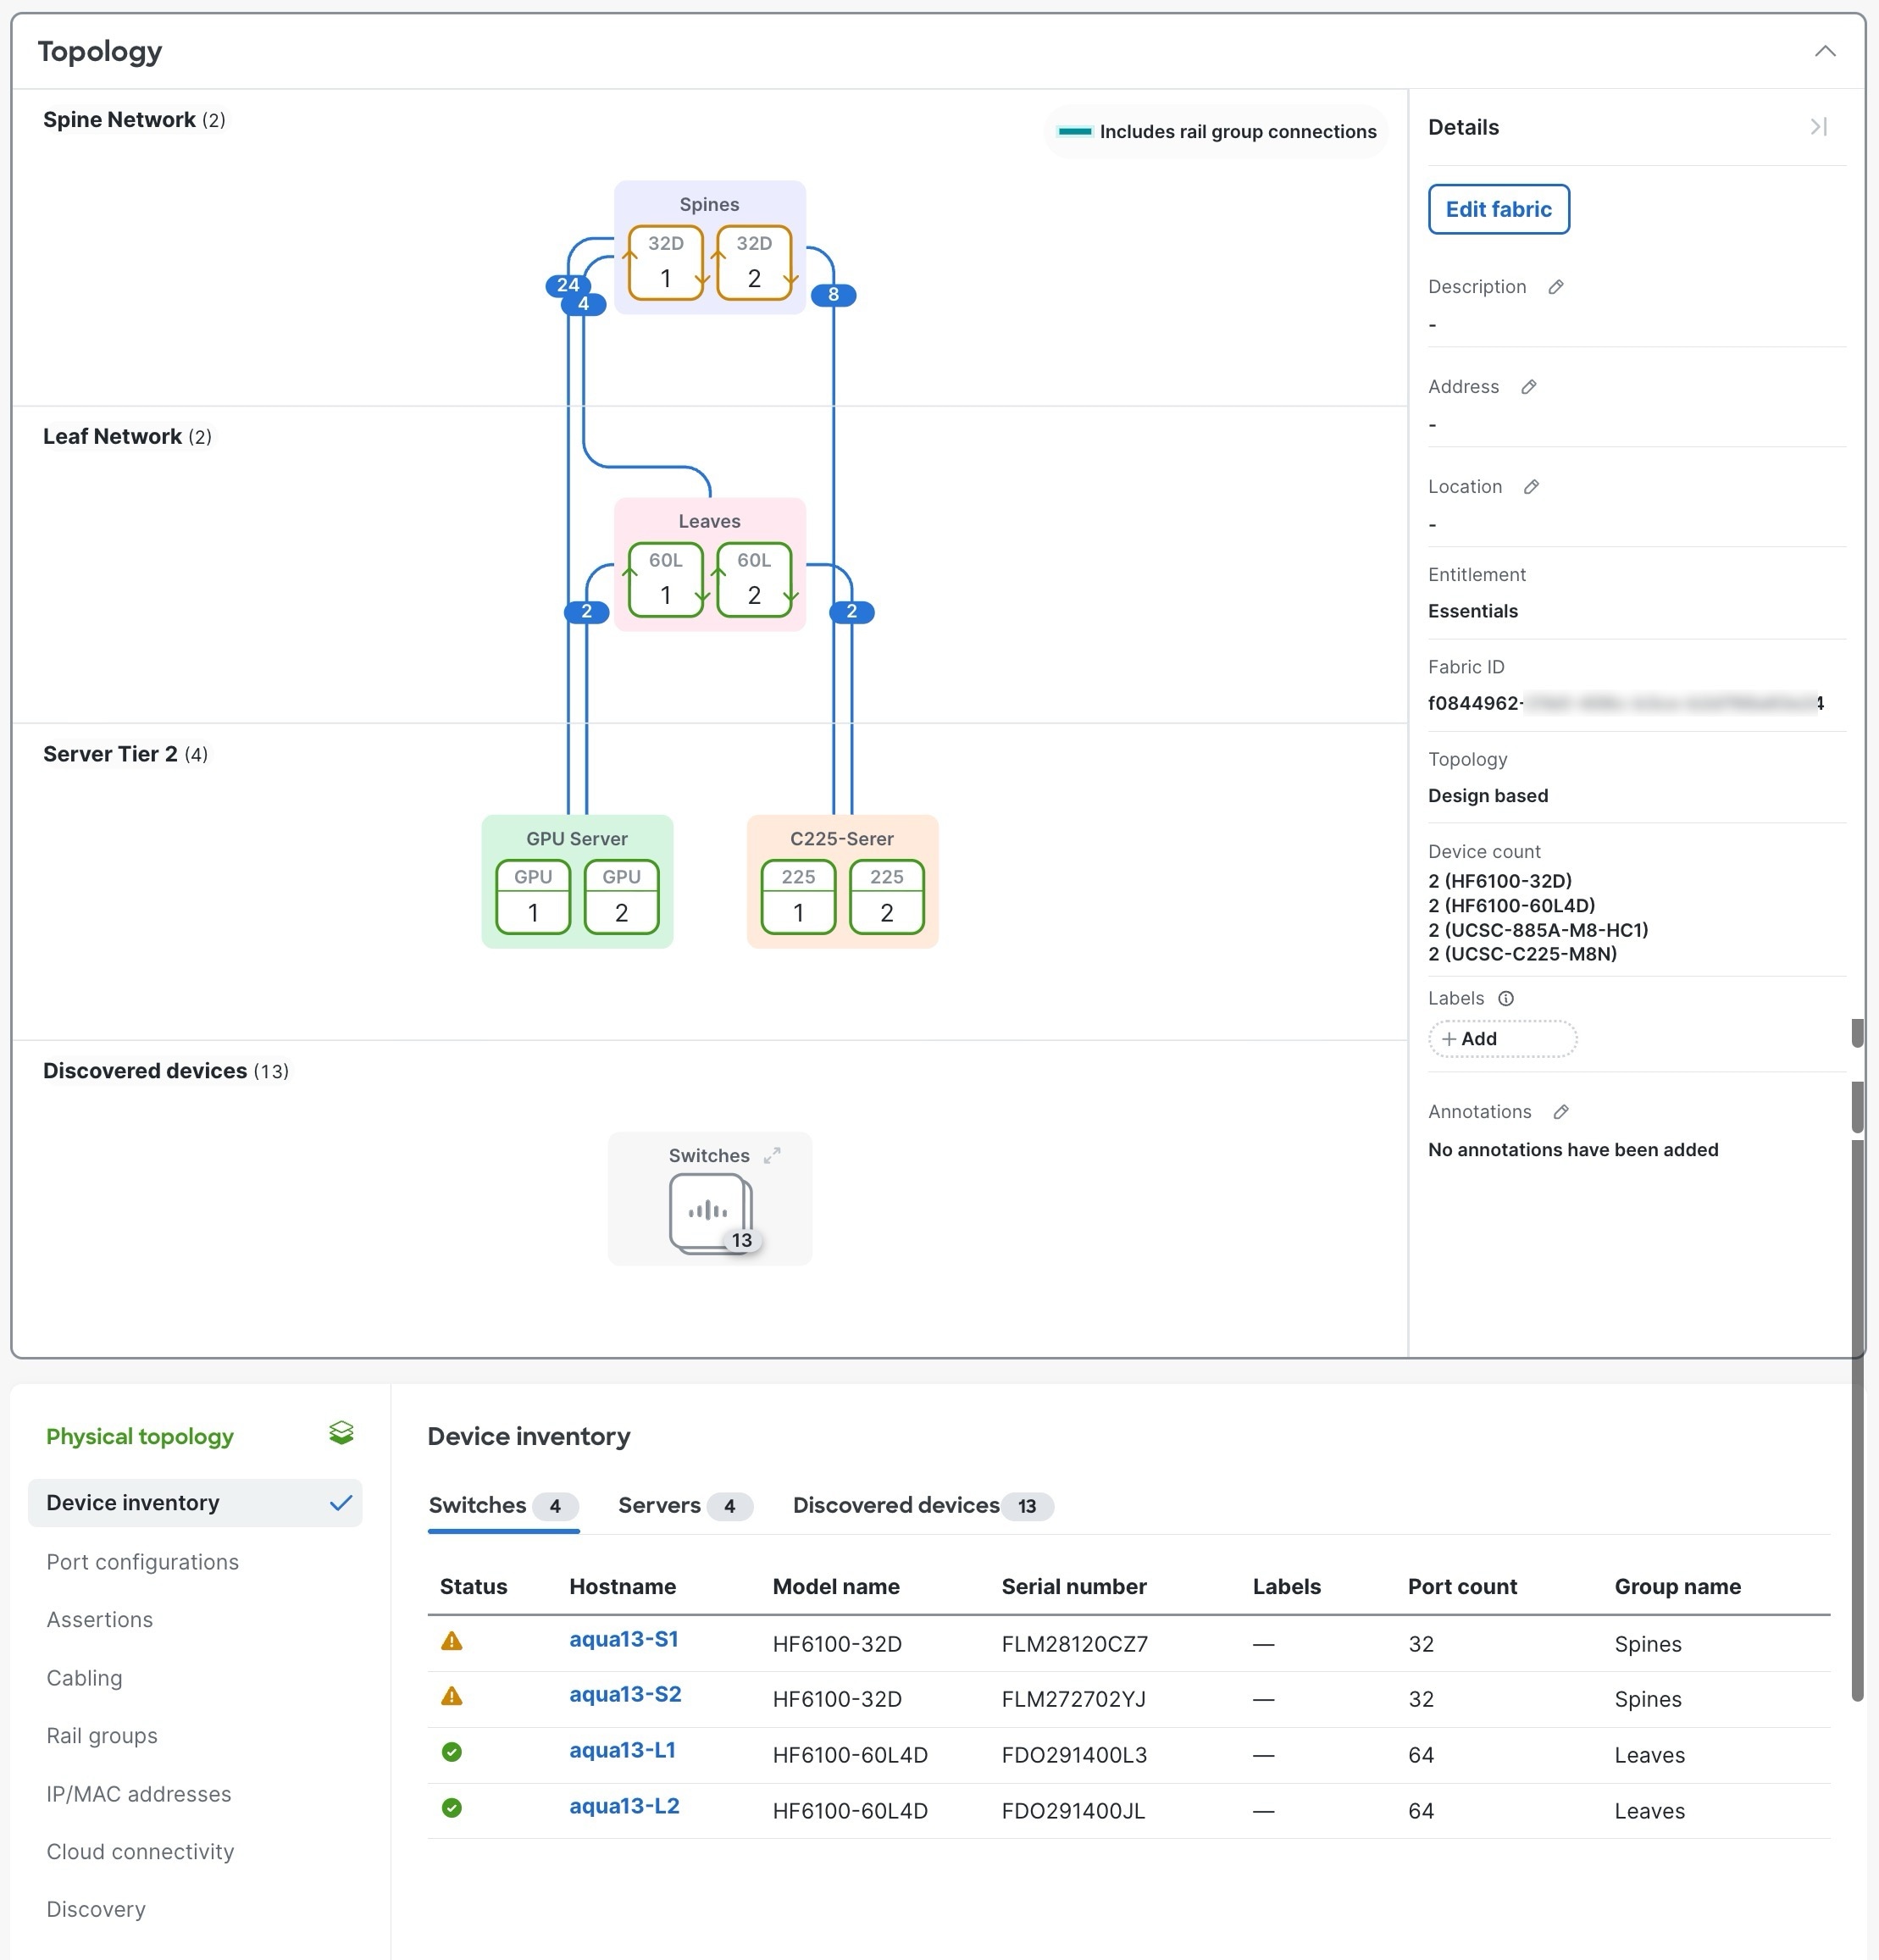The image size is (1879, 1960).
Task: Click the Physical topology layers icon
Action: [x=341, y=1433]
